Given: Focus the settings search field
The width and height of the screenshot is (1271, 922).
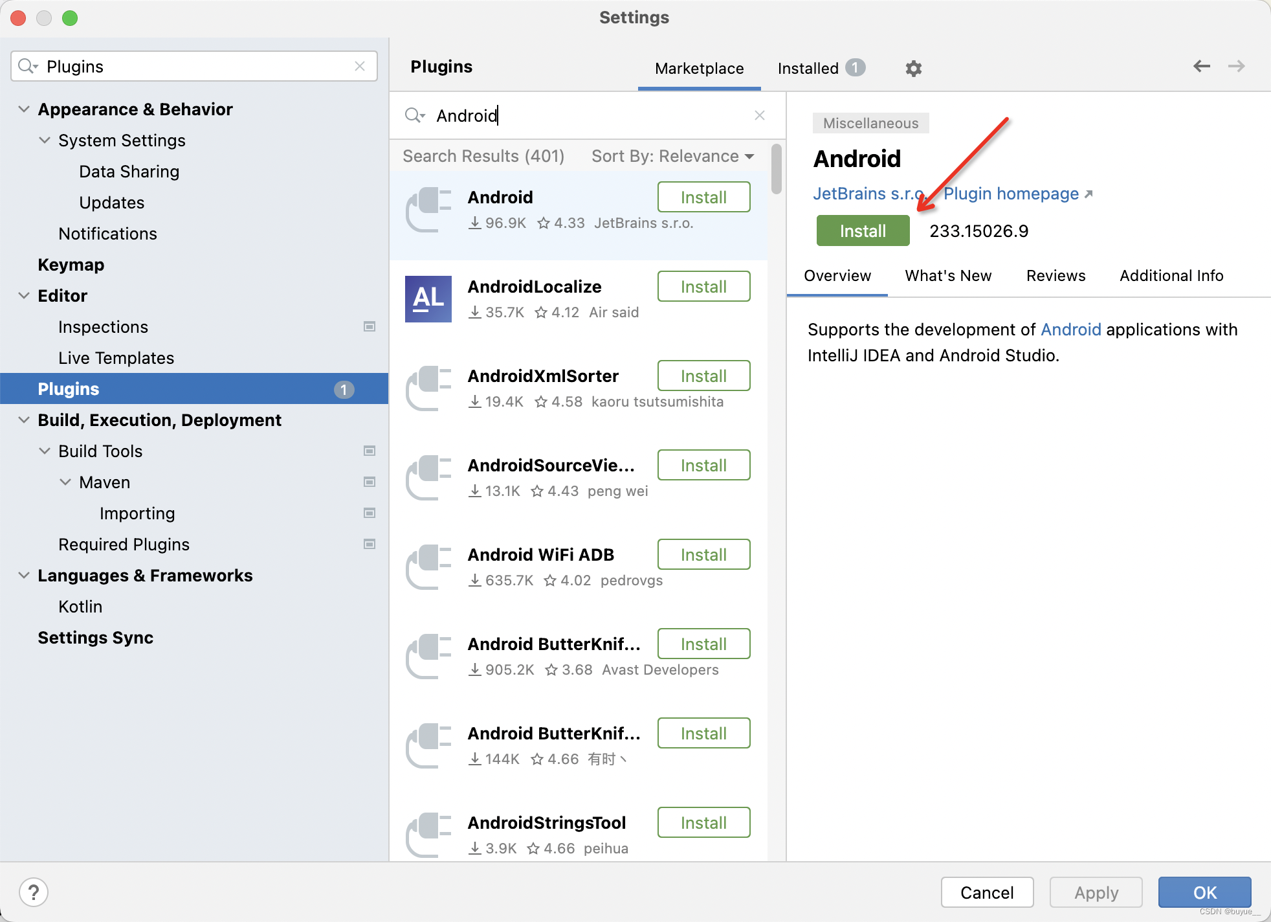Looking at the screenshot, I should tap(194, 66).
